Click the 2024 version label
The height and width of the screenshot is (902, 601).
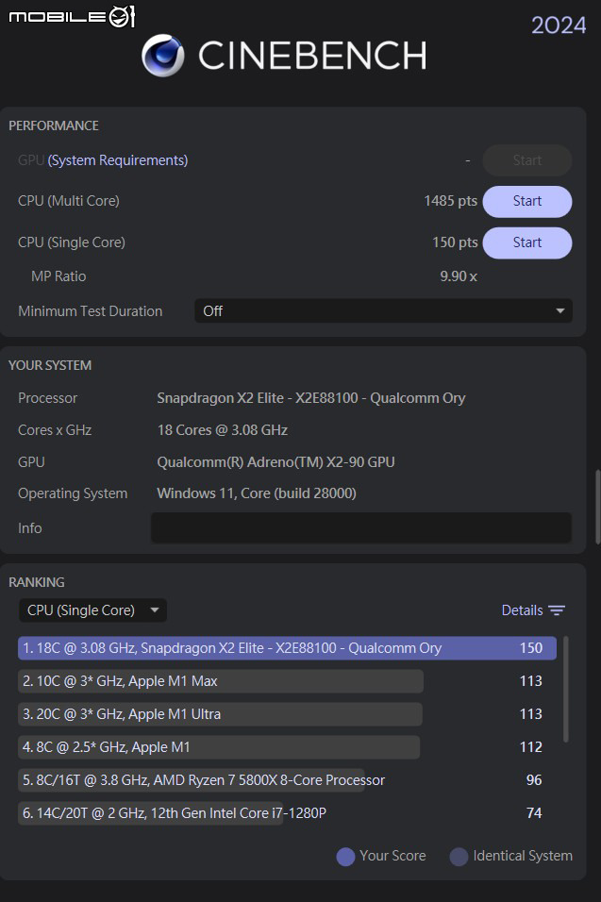point(559,25)
